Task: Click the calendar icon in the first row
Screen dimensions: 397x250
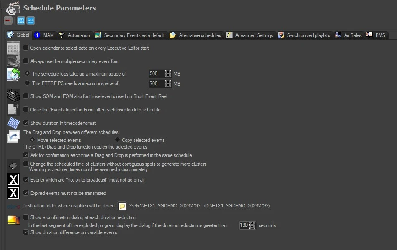Action: [x=13, y=48]
